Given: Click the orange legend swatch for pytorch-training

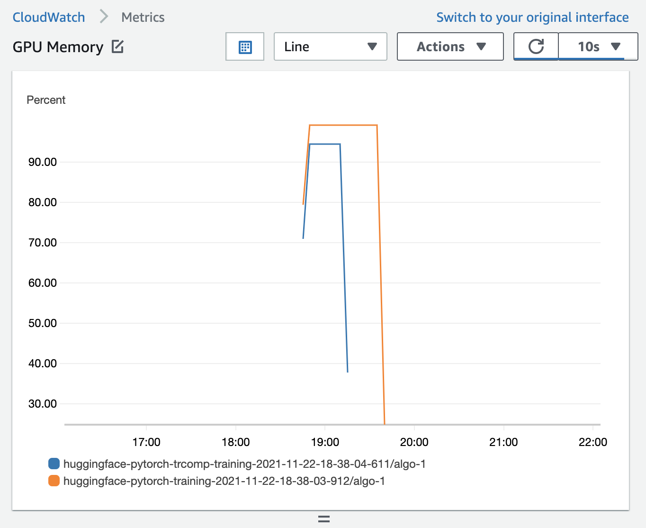Looking at the screenshot, I should click(x=54, y=481).
